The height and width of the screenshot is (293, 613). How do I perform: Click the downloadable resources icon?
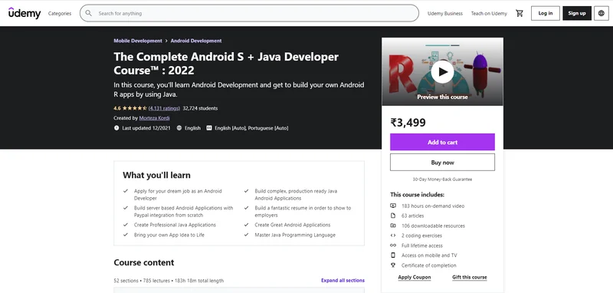click(x=393, y=226)
